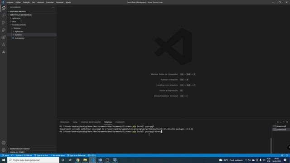The image size is (290, 163).
Task: Show hidden system tray icons
Action: click(x=246, y=160)
